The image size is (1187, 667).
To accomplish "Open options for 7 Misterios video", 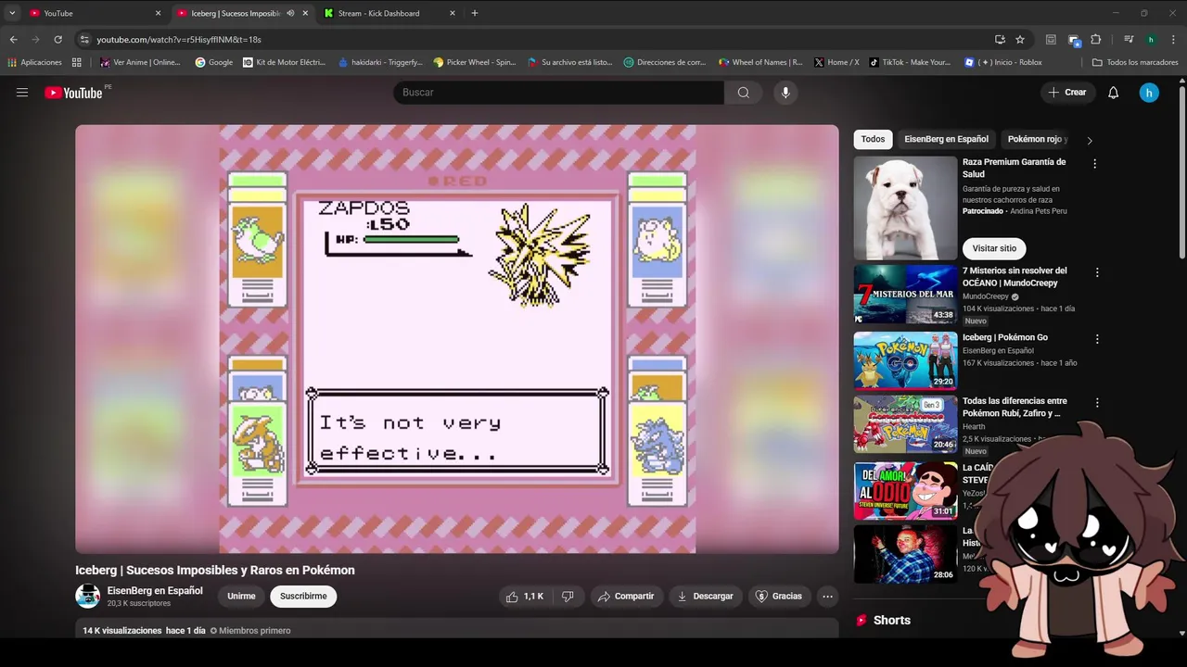I will (x=1097, y=272).
